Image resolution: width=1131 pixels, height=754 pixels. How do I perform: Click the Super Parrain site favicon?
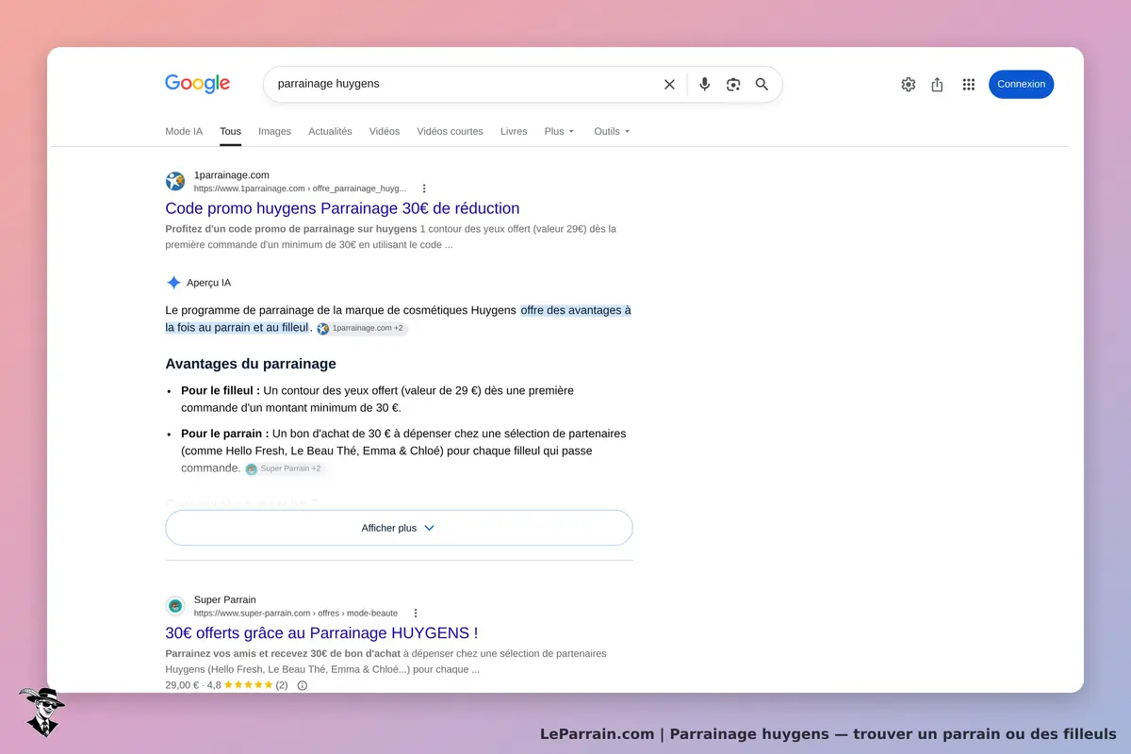(175, 606)
